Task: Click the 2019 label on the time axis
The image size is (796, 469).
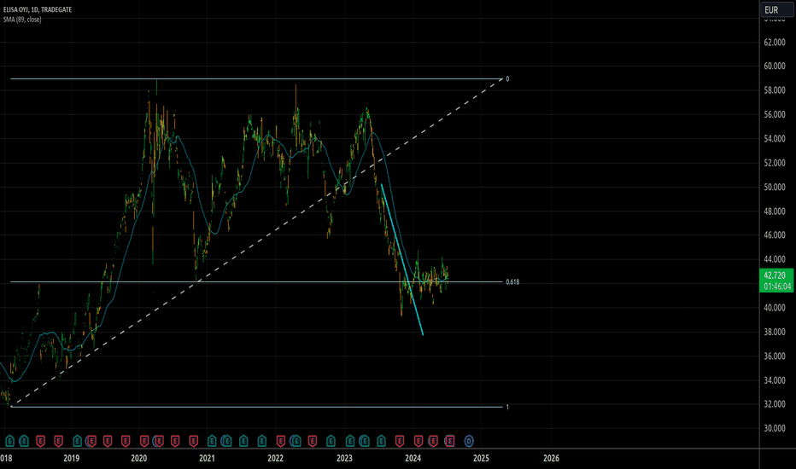Action: click(x=71, y=459)
